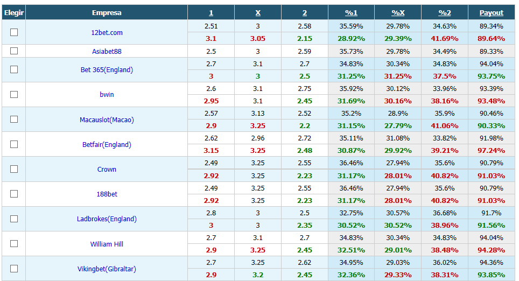This screenshot has width=519, height=281.
Task: Open the 188bet link
Action: pos(107,194)
